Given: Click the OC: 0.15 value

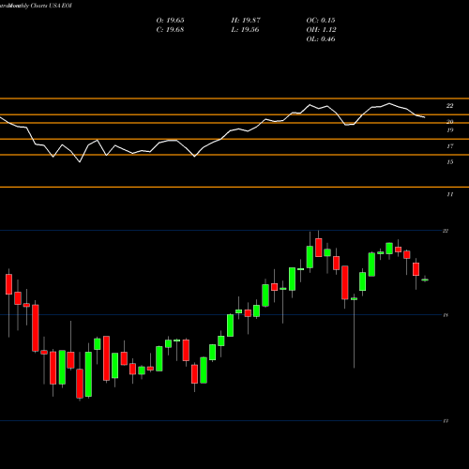Looking at the screenshot, I should point(321,21).
